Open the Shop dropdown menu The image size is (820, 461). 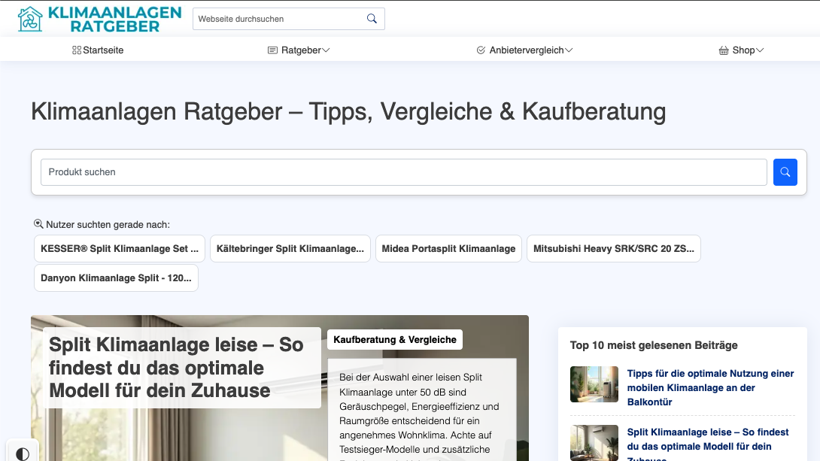pyautogui.click(x=743, y=50)
